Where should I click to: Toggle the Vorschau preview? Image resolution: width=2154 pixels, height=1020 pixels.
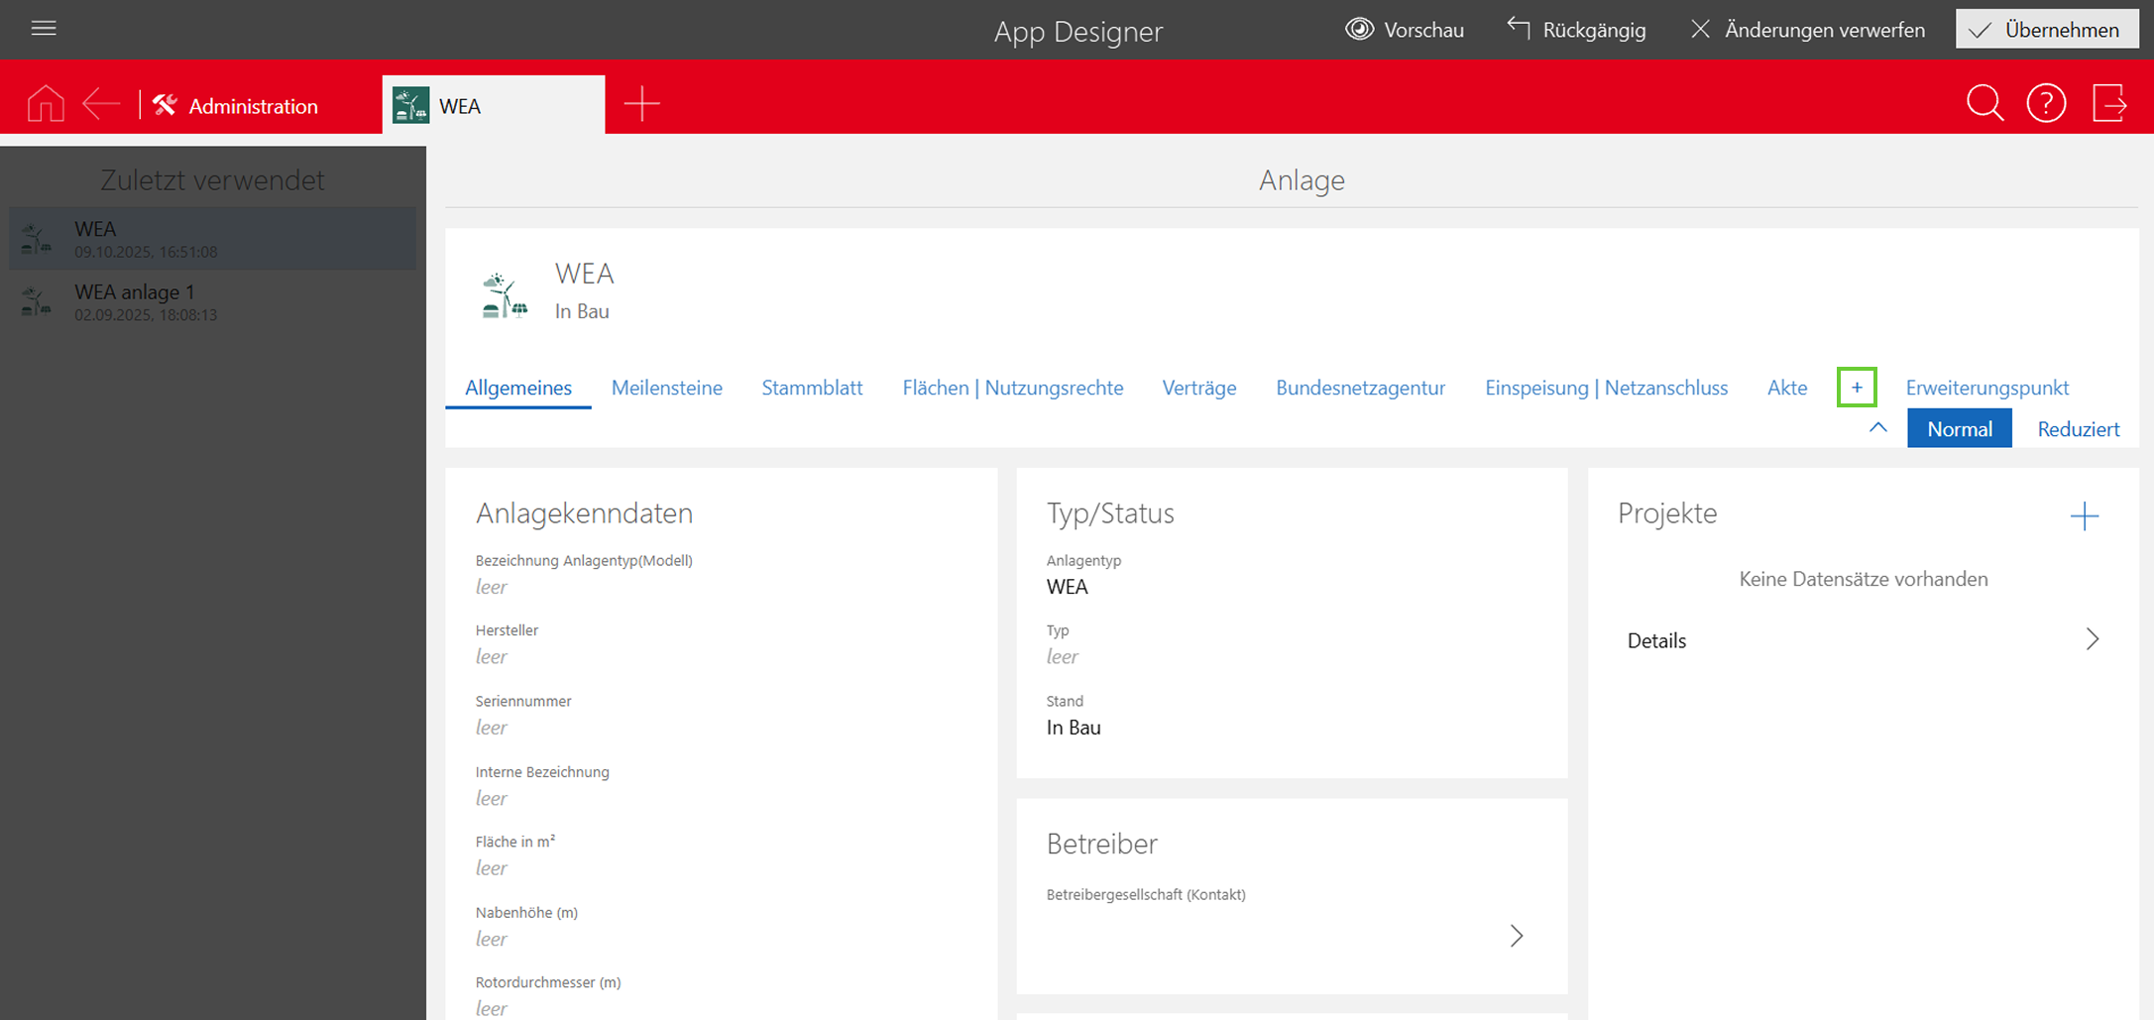tap(1404, 30)
